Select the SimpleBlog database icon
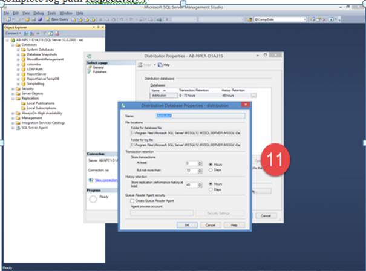This screenshot has height=271, width=366. click(24, 84)
